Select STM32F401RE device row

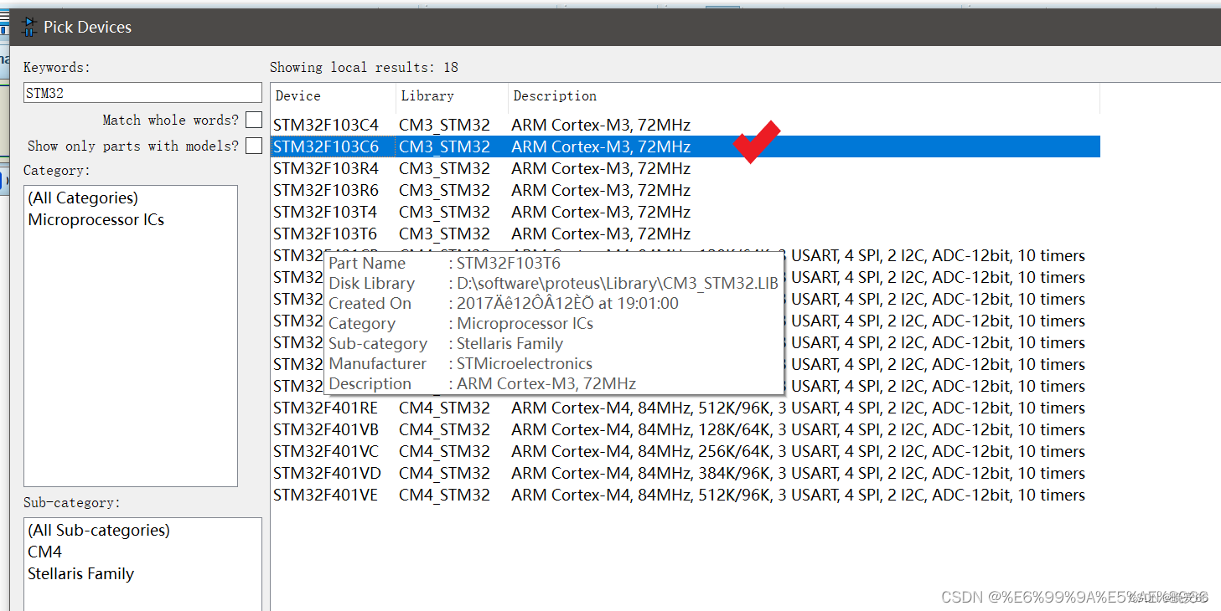pos(686,408)
